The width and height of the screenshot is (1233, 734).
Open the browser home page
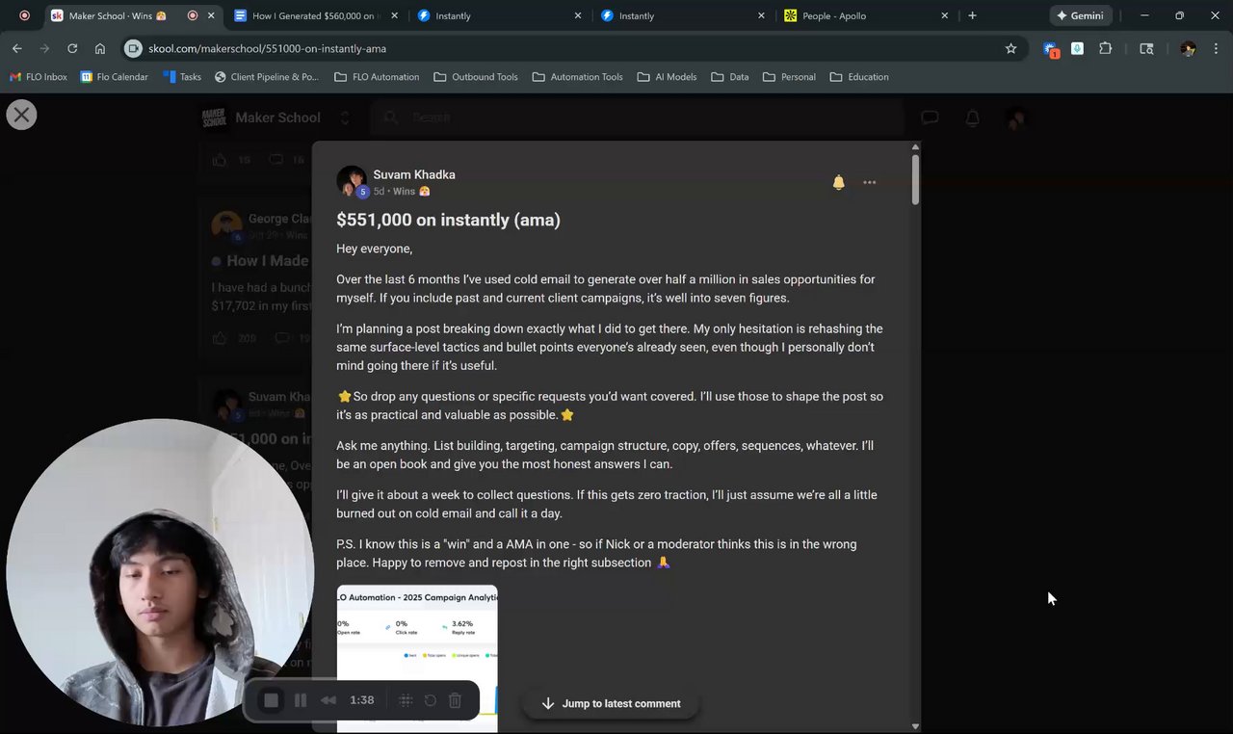(100, 48)
